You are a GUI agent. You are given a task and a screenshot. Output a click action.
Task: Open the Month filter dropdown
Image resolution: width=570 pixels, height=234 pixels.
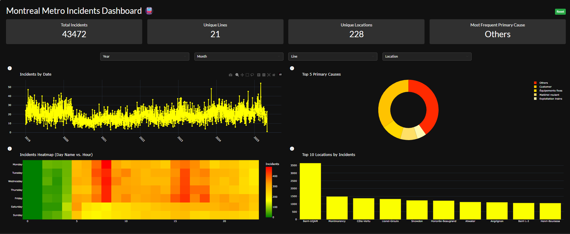(x=239, y=56)
